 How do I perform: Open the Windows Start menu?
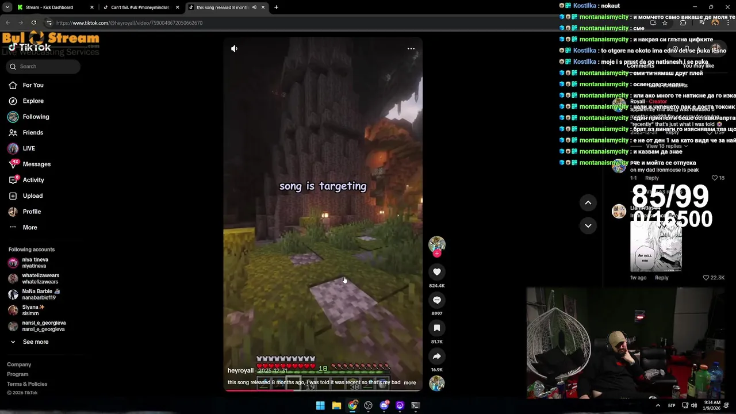(x=320, y=405)
